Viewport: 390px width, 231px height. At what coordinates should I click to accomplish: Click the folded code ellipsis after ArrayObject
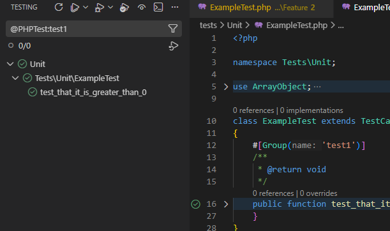[x=317, y=87]
